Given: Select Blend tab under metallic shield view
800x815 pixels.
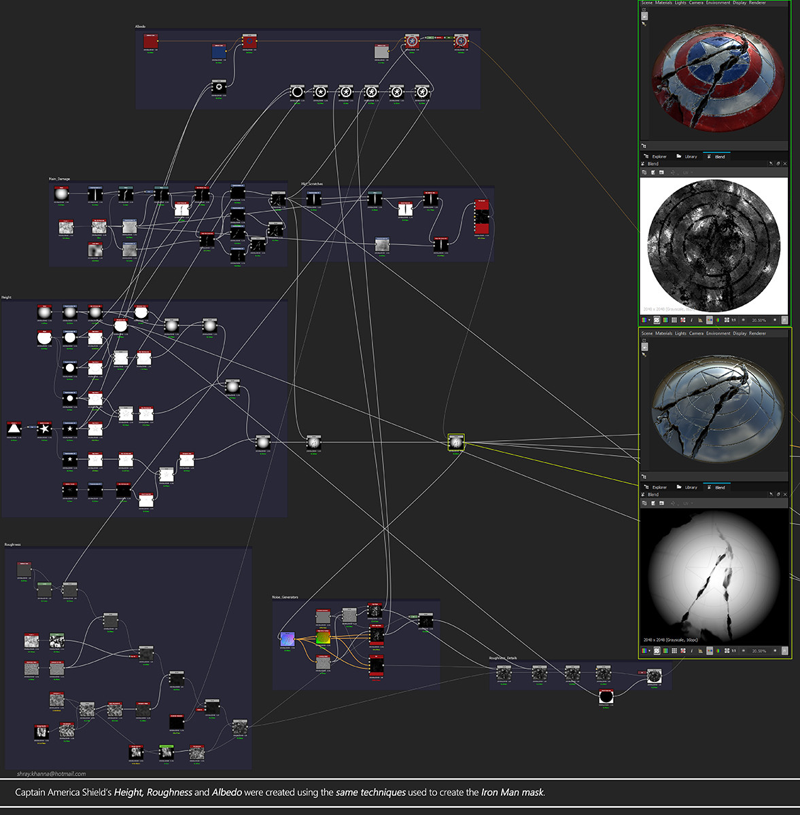Looking at the screenshot, I should click(716, 487).
